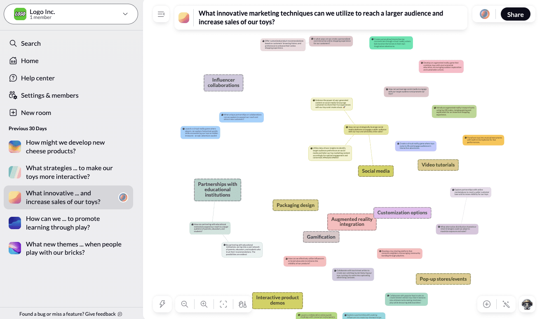Collapse the sidebar with the panel toggle icon
Viewport: 542px width, 319px height.
[161, 14]
